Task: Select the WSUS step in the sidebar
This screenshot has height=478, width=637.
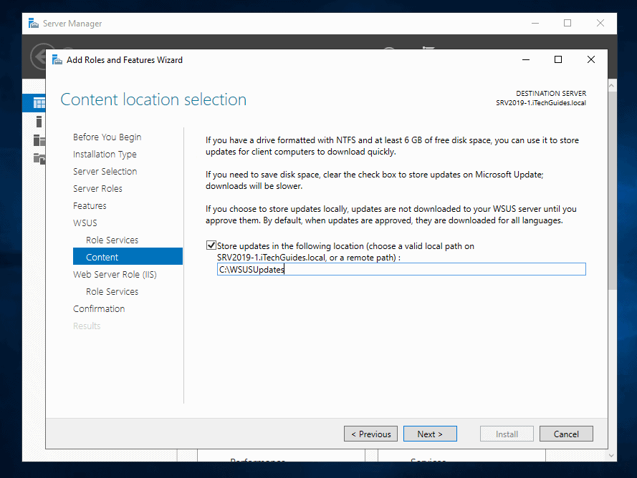Action: tap(85, 223)
